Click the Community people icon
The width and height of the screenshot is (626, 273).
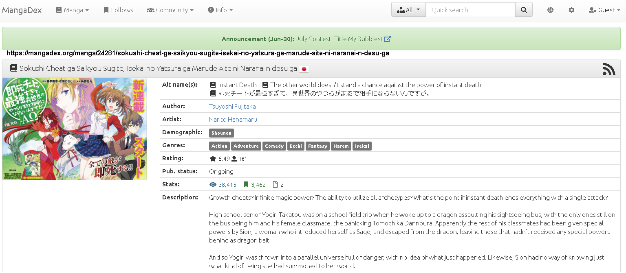[150, 10]
